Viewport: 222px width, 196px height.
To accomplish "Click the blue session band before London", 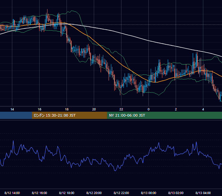I will (16, 115).
